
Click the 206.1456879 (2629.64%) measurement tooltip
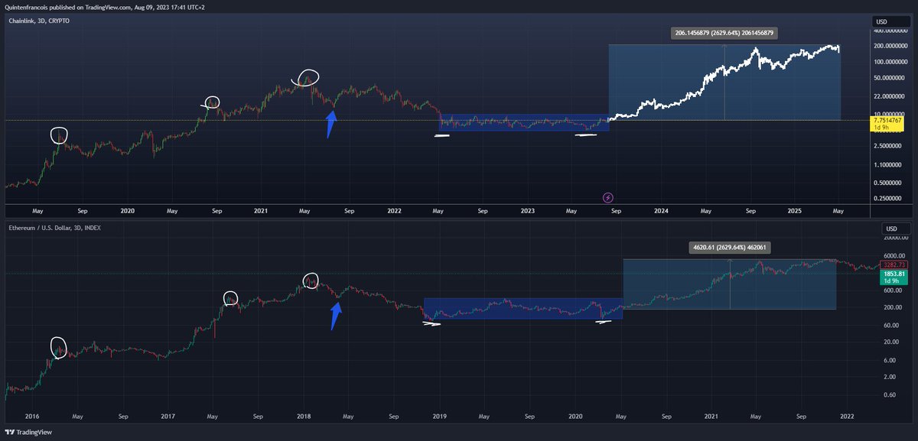click(724, 33)
